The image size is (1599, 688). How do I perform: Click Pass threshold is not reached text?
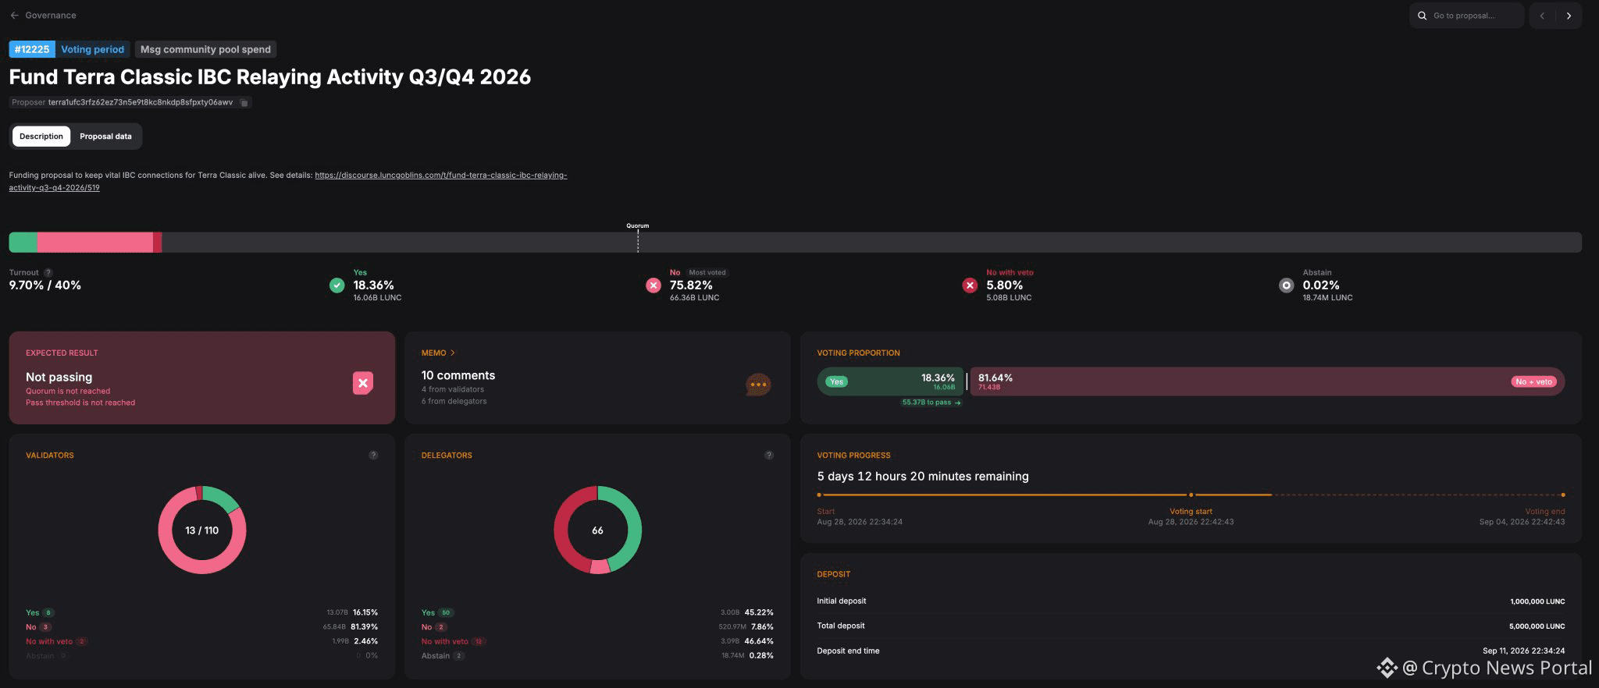coord(80,403)
